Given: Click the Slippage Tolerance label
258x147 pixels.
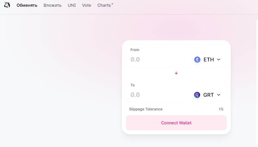Looking at the screenshot, I should tap(146, 109).
